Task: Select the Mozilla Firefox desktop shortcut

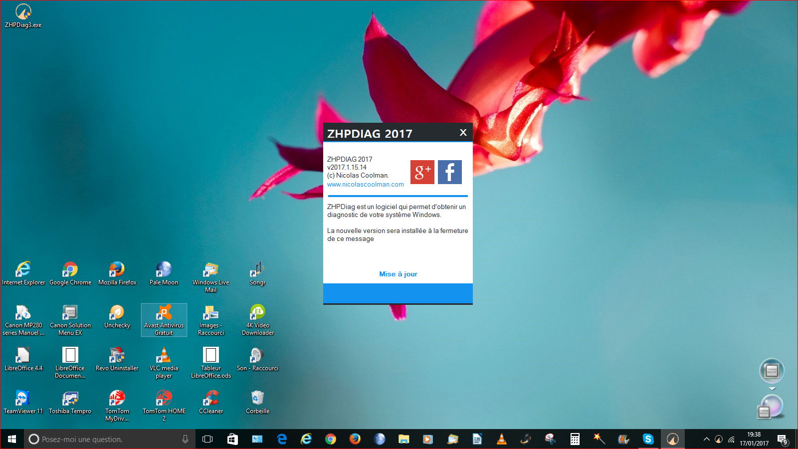Action: click(x=117, y=273)
